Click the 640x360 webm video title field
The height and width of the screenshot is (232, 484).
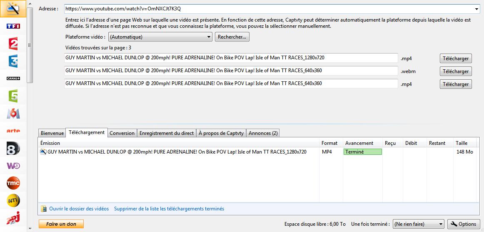[x=231, y=71]
